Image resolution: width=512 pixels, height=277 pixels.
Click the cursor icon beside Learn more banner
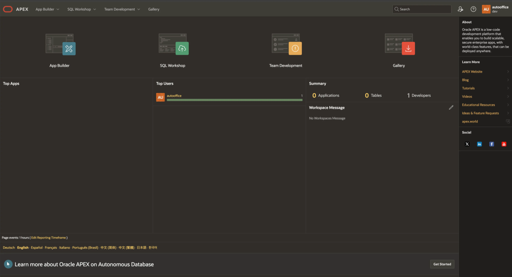click(8, 264)
